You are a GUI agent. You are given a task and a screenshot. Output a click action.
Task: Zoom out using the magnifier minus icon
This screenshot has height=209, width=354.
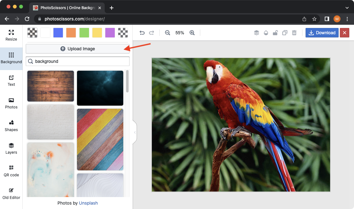pyautogui.click(x=168, y=32)
